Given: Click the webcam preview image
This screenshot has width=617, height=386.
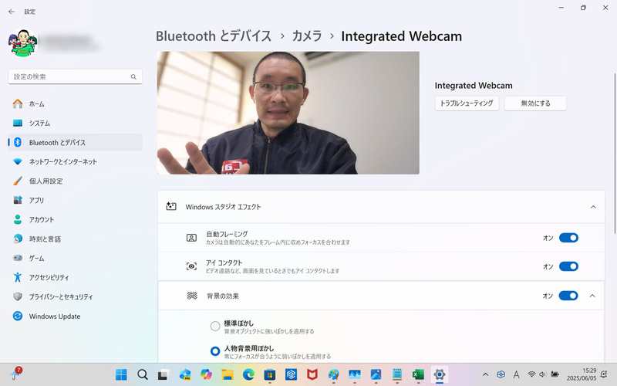Looking at the screenshot, I should click(288, 113).
